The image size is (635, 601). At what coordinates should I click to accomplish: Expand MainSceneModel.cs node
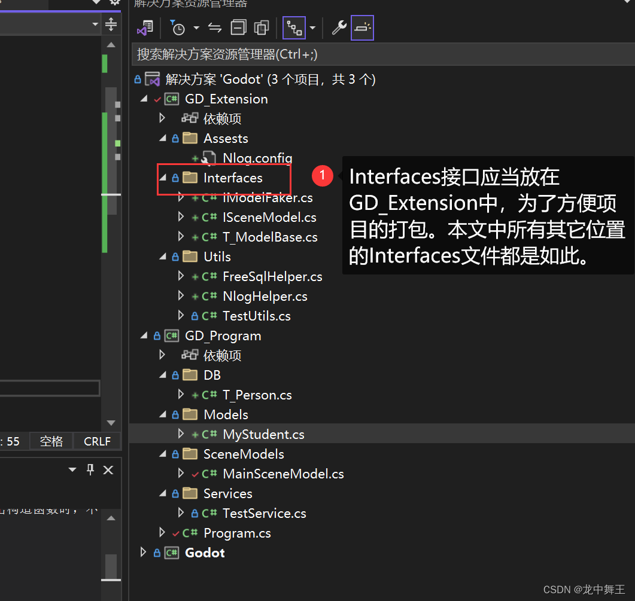pos(181,473)
